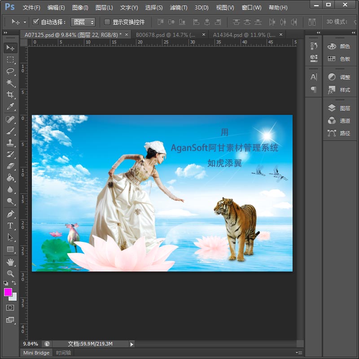The image size is (359, 359).
Task: Select the Eyedropper tool
Action: click(10, 106)
